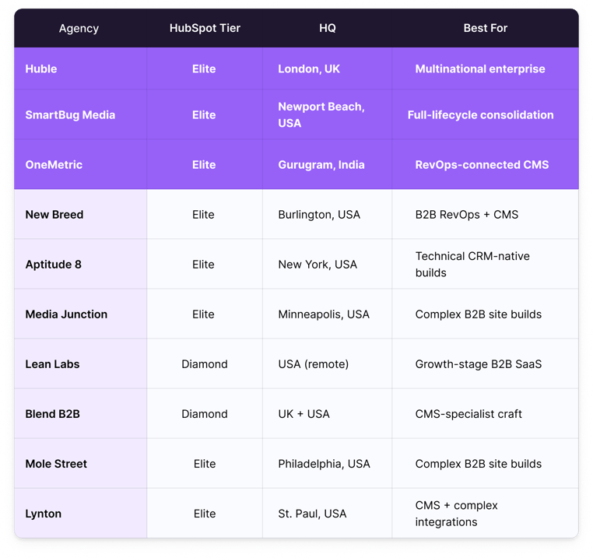Click Elite tier in Mole Street row
Viewport: 593px width, 558px height.
(205, 464)
